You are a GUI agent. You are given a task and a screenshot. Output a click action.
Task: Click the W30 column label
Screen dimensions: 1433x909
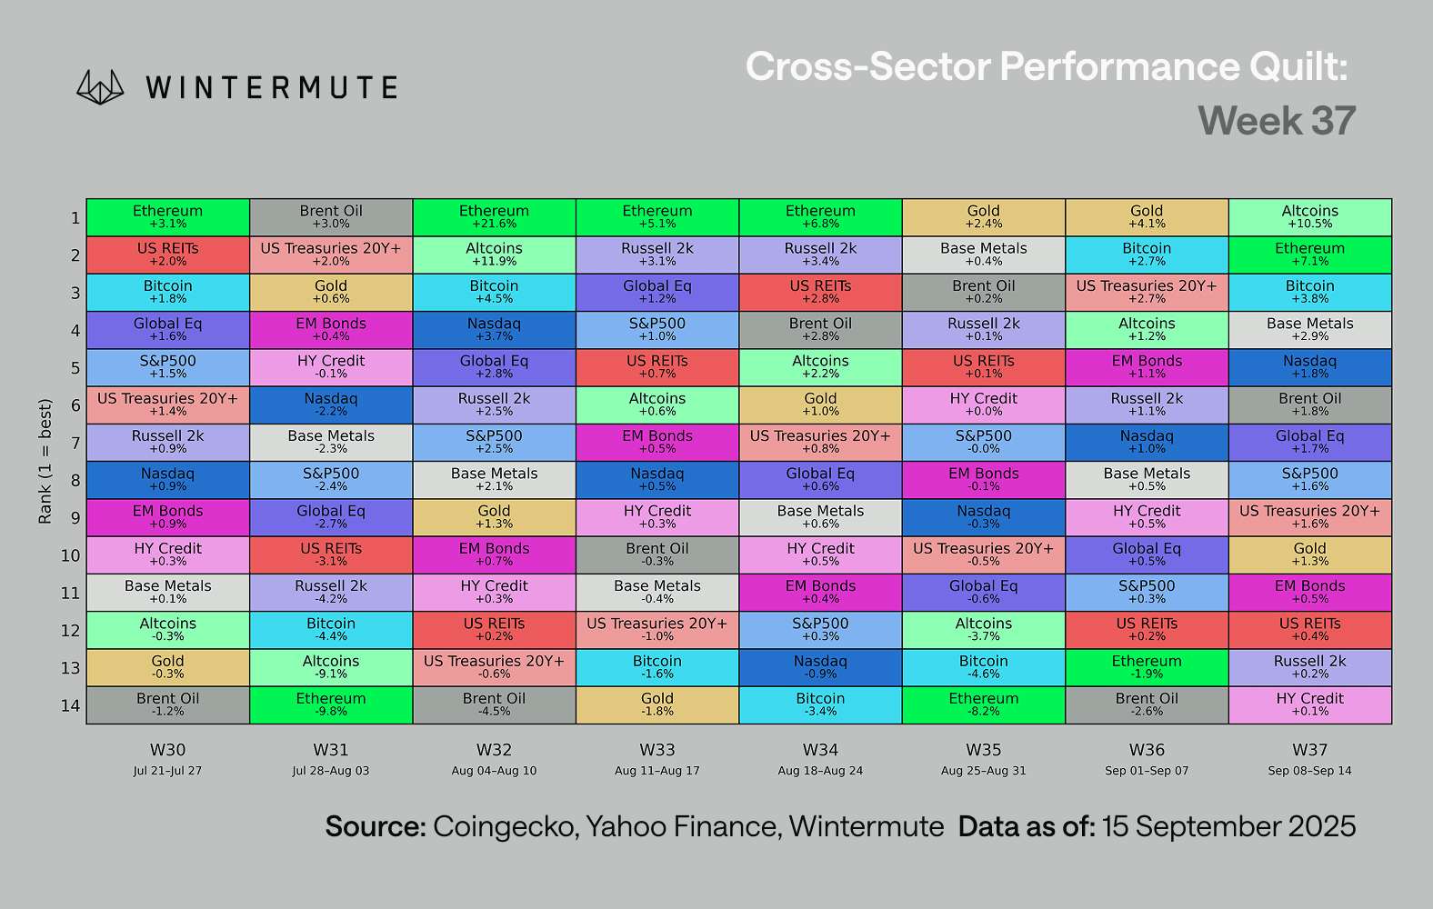[x=168, y=750]
